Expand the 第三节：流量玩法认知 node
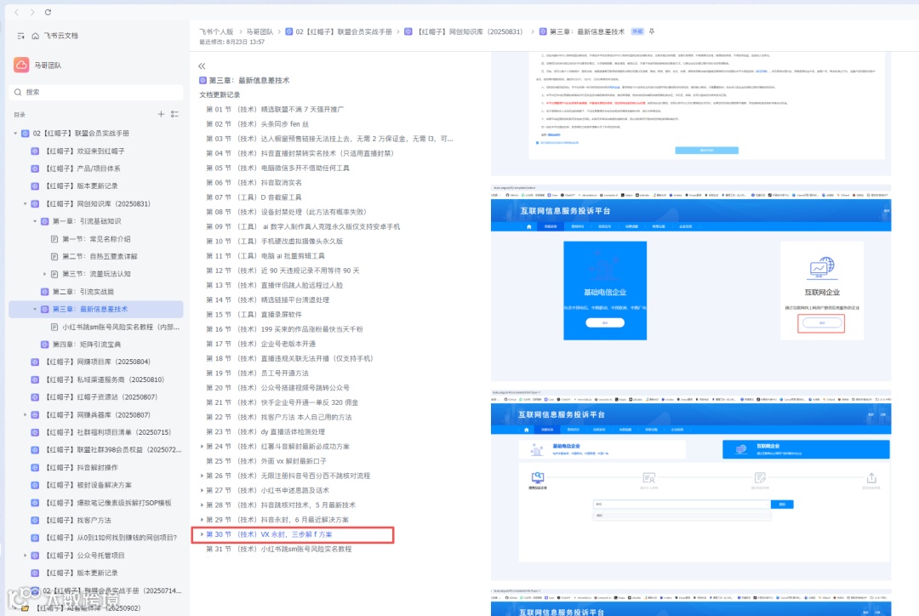 pos(44,274)
